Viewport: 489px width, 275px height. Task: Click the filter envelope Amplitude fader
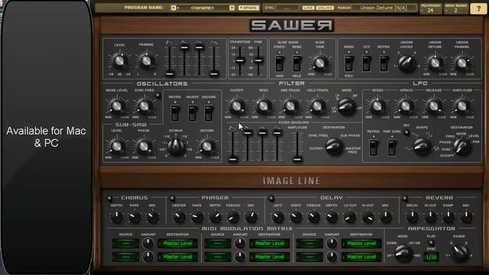point(297,160)
